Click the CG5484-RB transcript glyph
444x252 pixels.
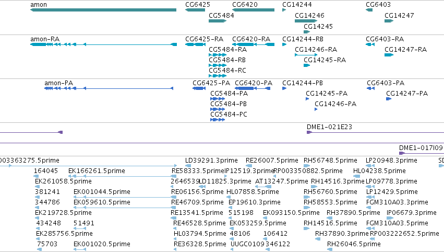tap(218, 65)
